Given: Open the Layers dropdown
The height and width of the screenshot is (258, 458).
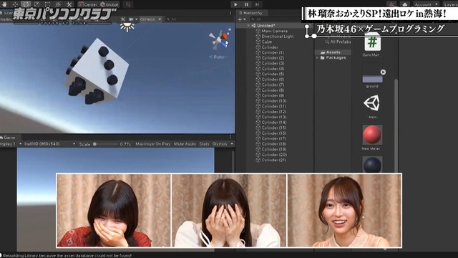Looking at the screenshot, I should (450, 4).
